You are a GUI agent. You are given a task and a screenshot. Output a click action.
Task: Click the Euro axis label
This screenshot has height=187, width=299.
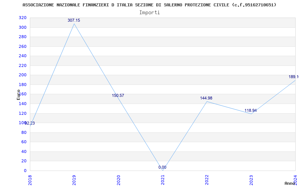(x=18, y=95)
